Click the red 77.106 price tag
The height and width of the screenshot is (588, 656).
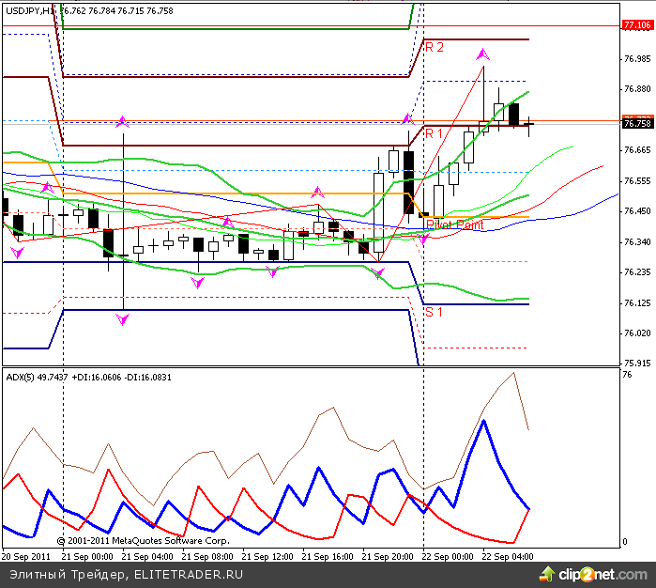click(637, 25)
